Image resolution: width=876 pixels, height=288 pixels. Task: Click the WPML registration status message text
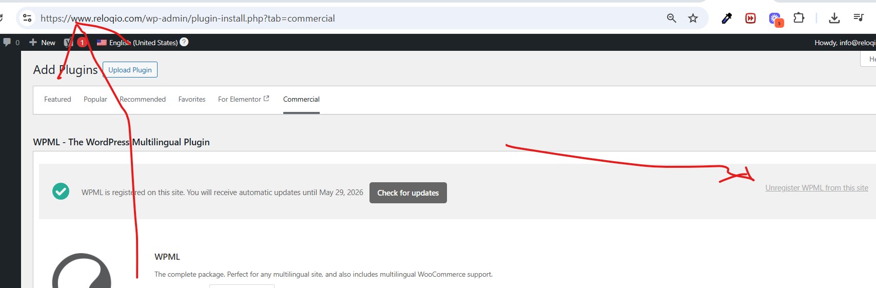coord(222,193)
